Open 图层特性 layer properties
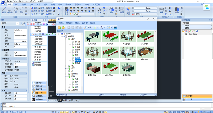Screen dimensions: 213x113 (x=66, y=11)
